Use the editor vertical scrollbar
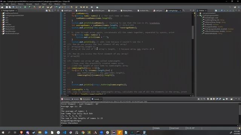Image resolution: width=241 pixels, height=135 pixels. [x=192, y=32]
